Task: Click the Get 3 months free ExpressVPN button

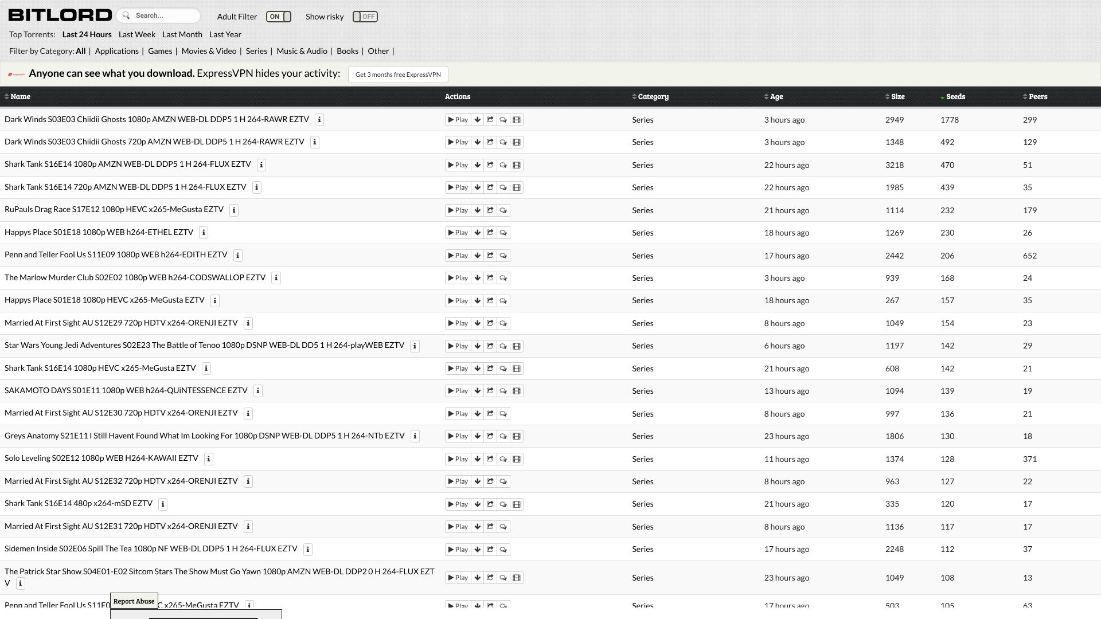Action: (398, 75)
